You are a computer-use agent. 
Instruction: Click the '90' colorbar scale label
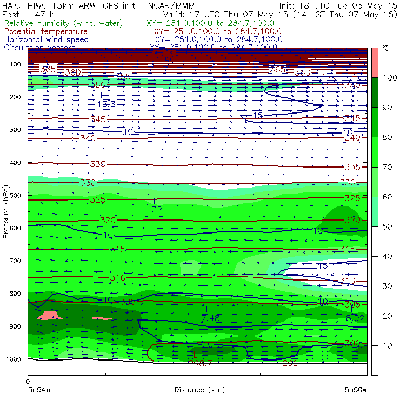click(388, 108)
